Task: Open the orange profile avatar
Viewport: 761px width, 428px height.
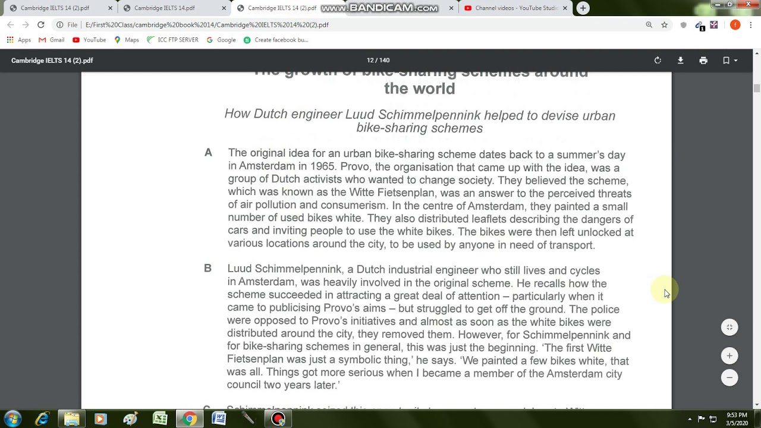Action: (x=735, y=25)
